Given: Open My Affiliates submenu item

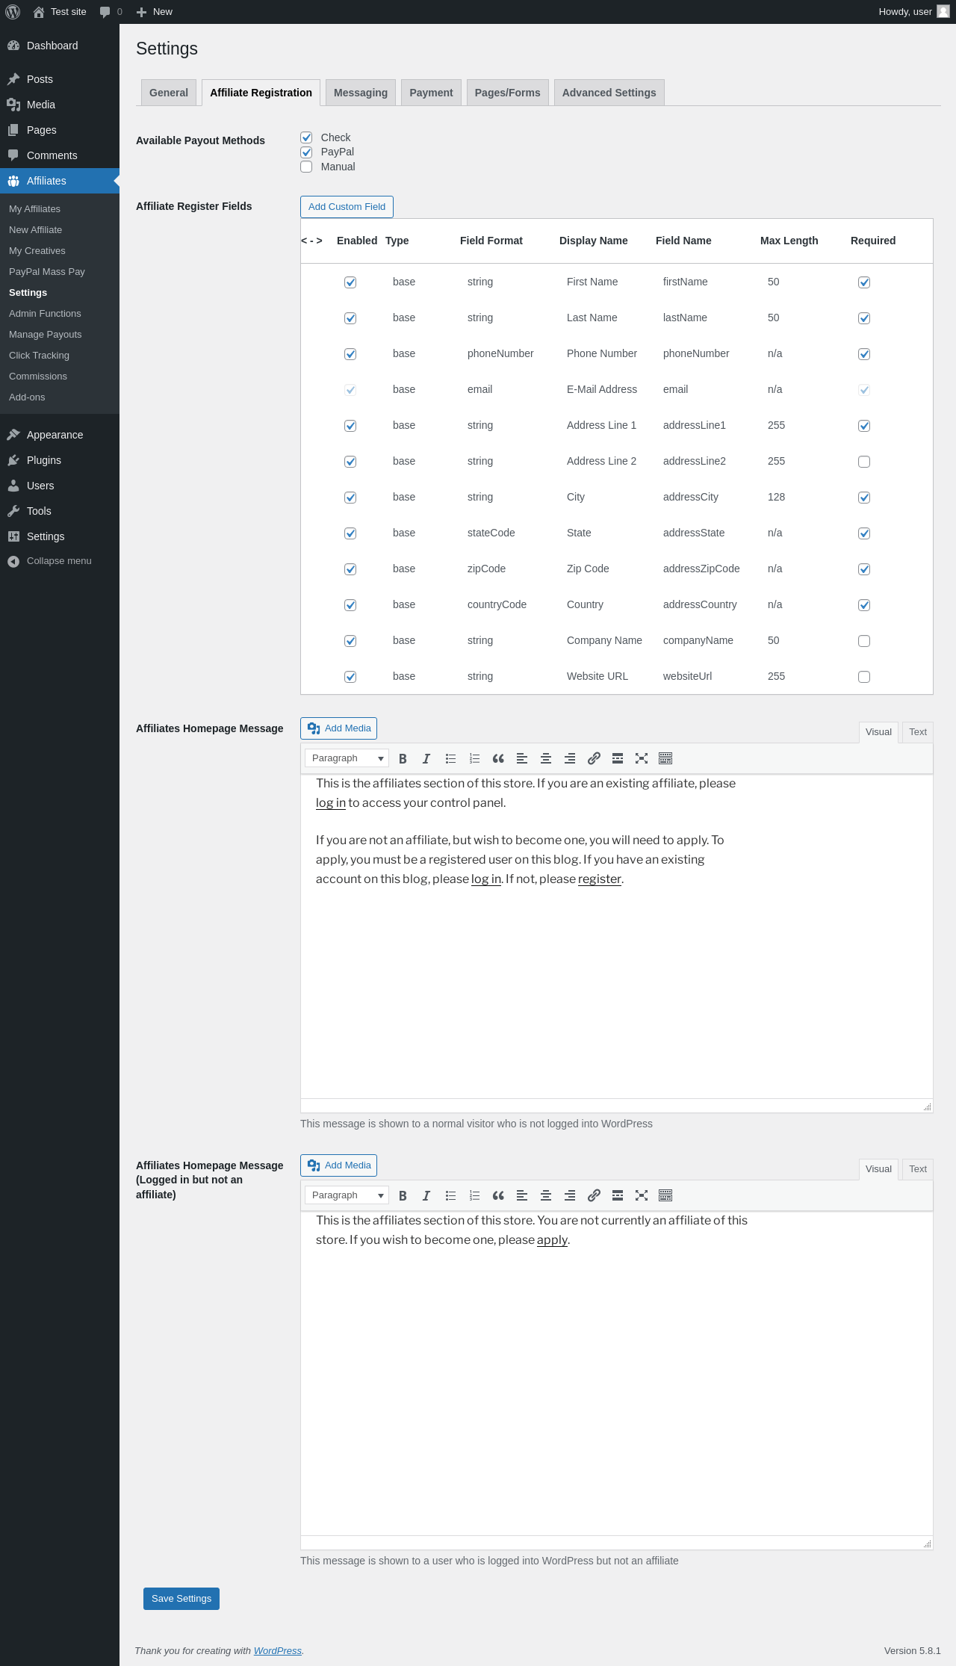Looking at the screenshot, I should pos(34,209).
